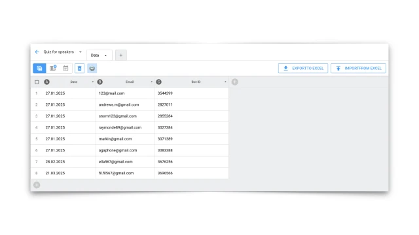This screenshot has height=235, width=419.
Task: Add a new sheet tab with plus
Action: [x=121, y=55]
